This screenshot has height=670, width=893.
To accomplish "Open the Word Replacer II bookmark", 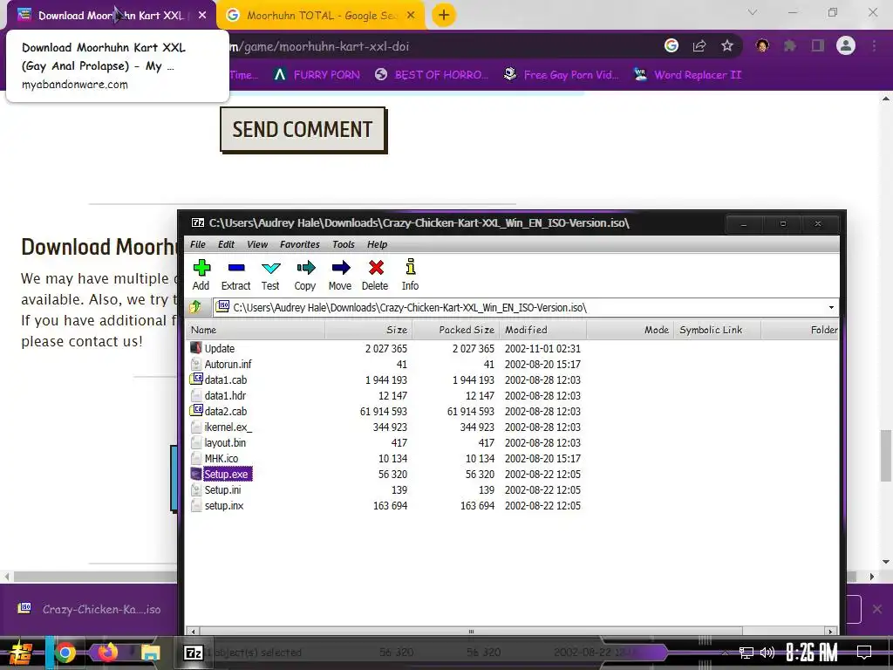I will pos(688,75).
